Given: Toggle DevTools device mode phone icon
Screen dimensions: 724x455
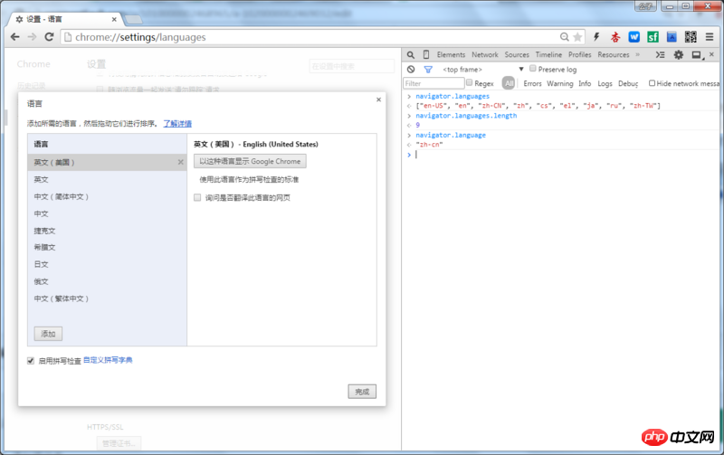Looking at the screenshot, I should pos(426,55).
